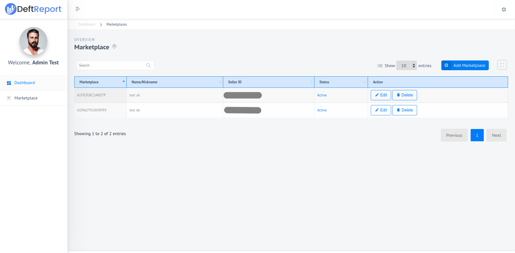Click the shopping cart Marketplace icon

click(x=9, y=98)
